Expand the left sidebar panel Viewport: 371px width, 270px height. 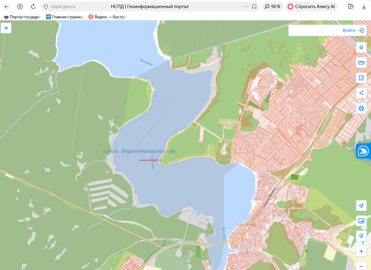(x=6, y=28)
